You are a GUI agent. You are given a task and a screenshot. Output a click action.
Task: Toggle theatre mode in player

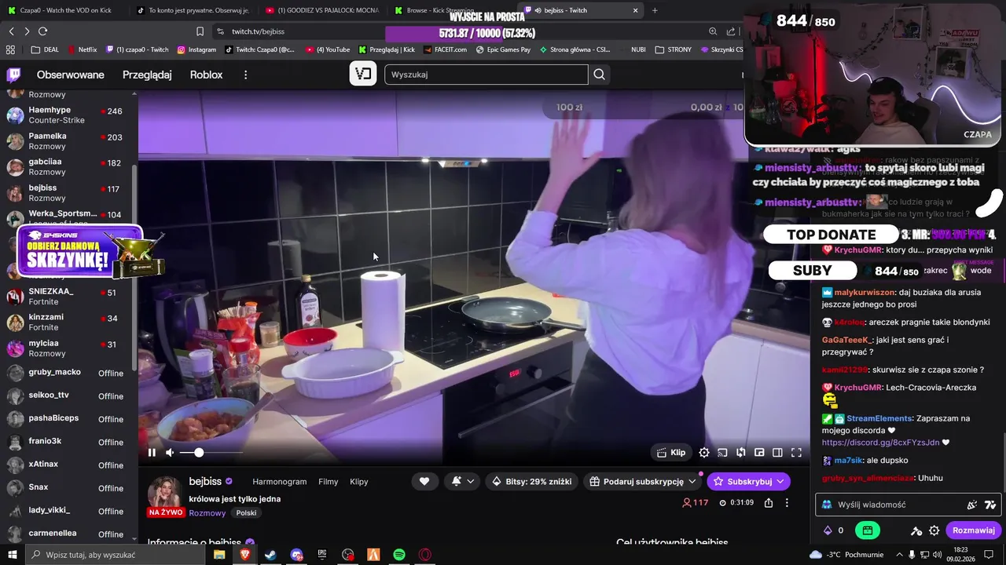(777, 452)
